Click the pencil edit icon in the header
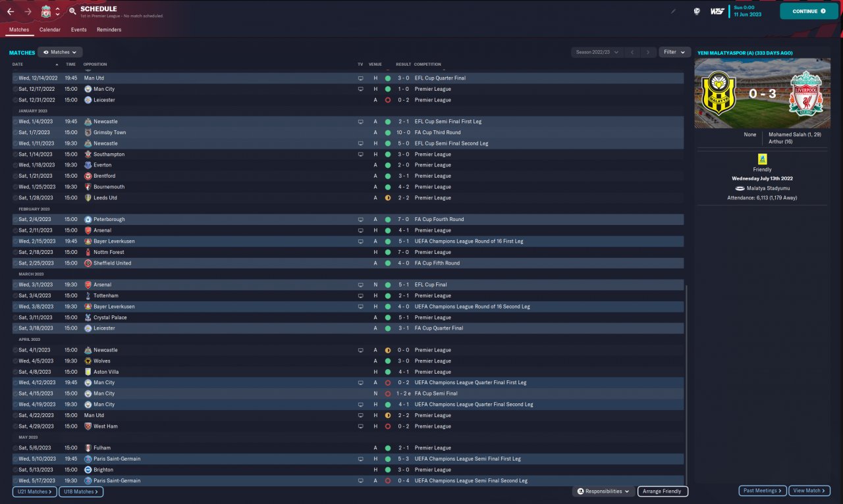 673,11
